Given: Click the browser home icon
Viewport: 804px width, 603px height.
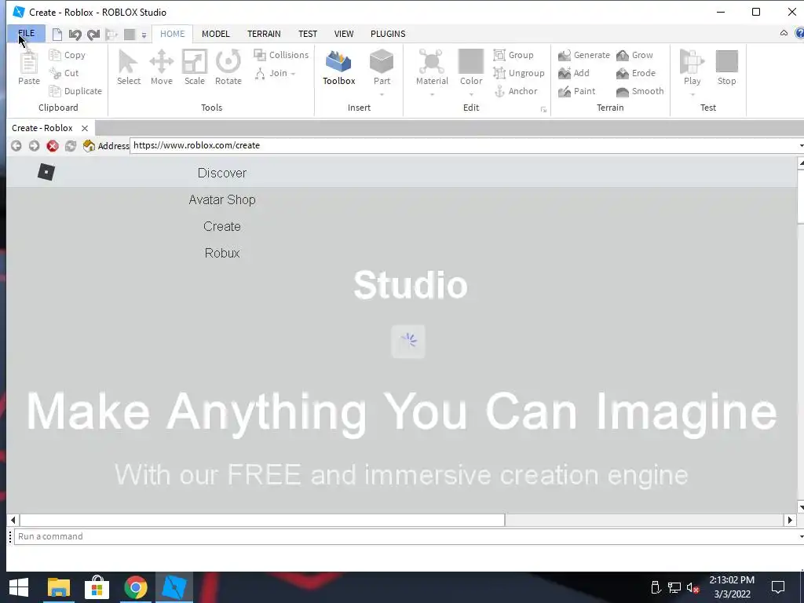Looking at the screenshot, I should click(x=89, y=146).
